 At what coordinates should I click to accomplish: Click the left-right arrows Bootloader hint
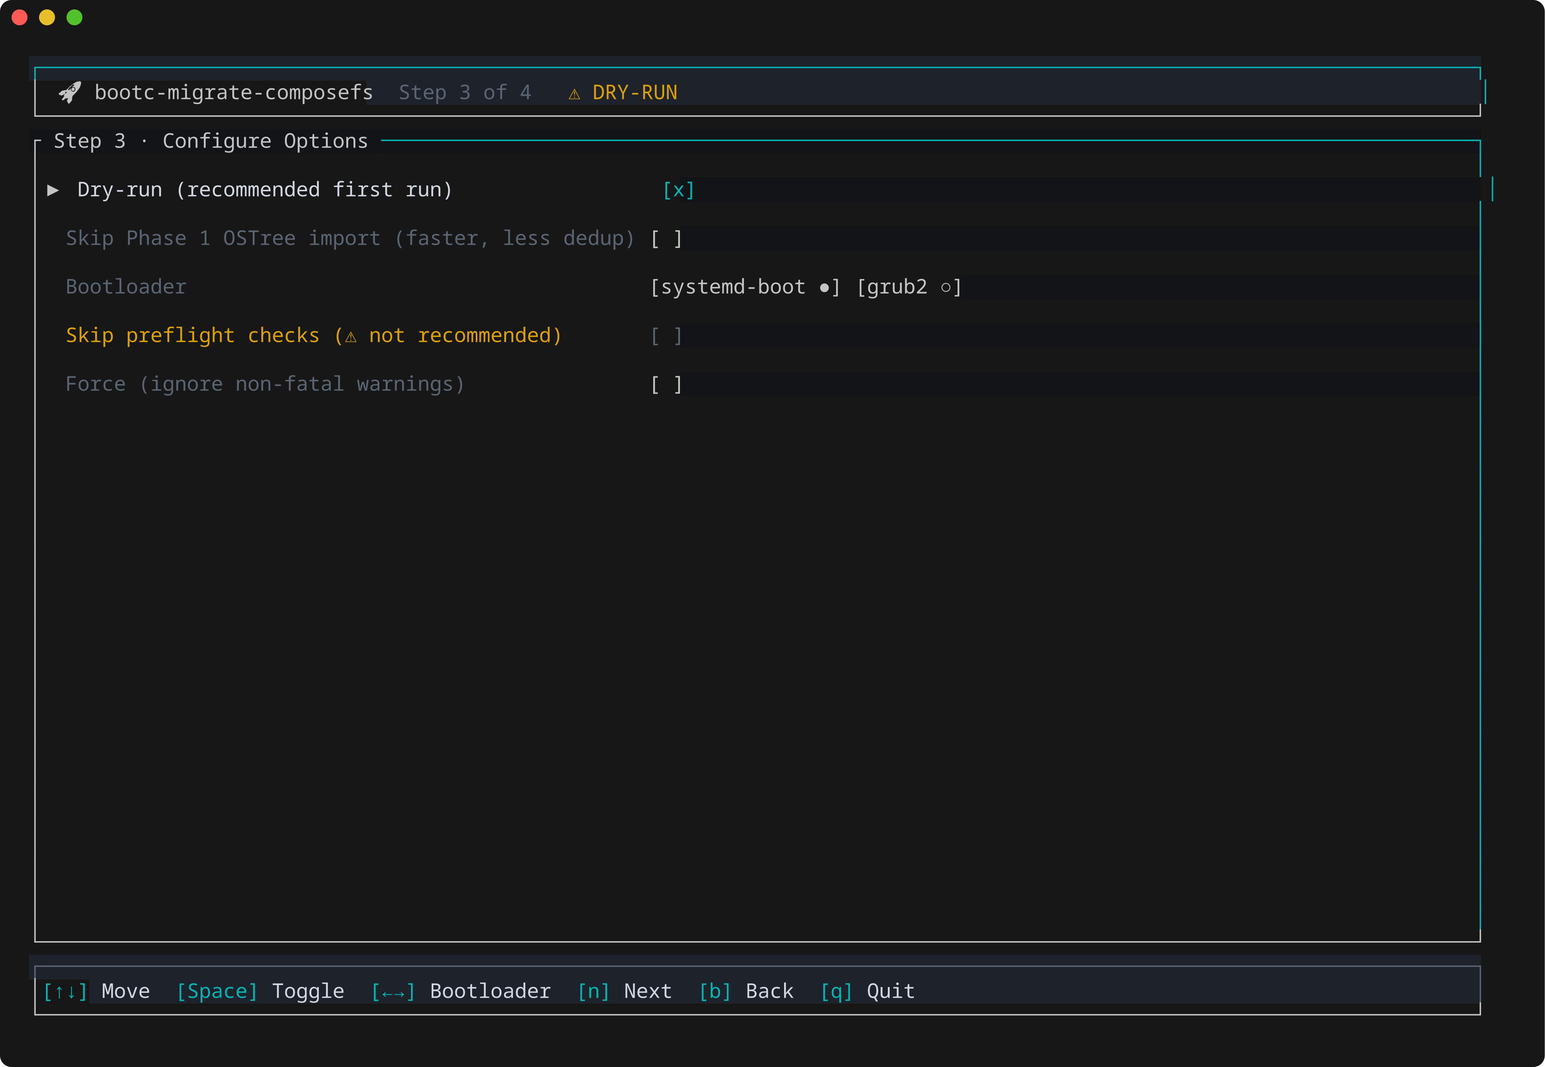coord(461,991)
